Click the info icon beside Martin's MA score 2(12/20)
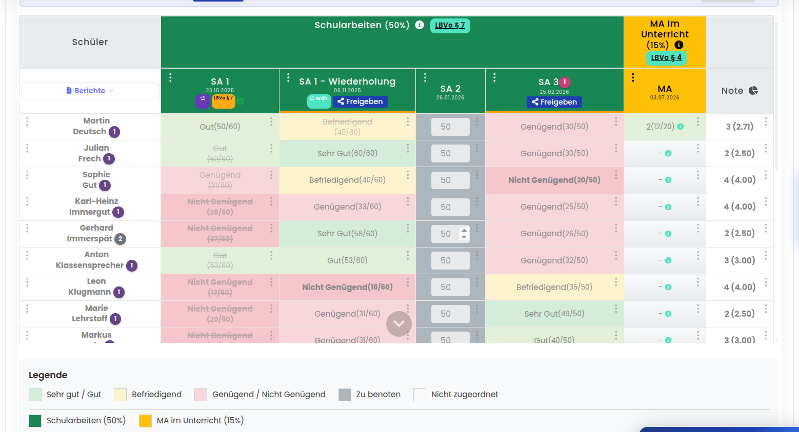The width and height of the screenshot is (799, 432). click(x=681, y=127)
